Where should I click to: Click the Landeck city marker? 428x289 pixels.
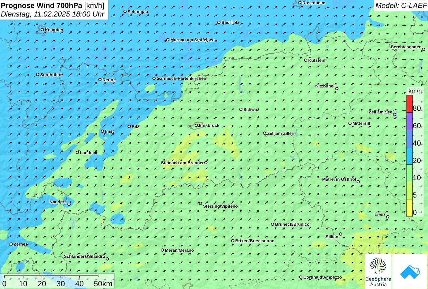pyautogui.click(x=77, y=152)
